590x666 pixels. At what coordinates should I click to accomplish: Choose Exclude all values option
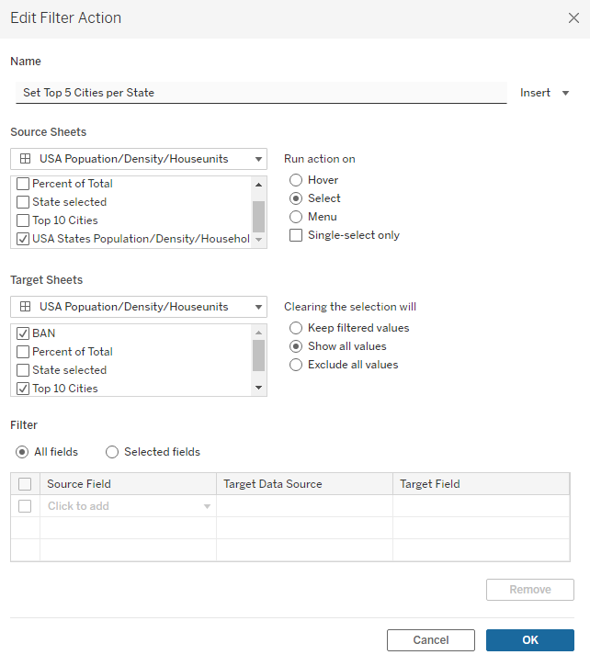(296, 365)
